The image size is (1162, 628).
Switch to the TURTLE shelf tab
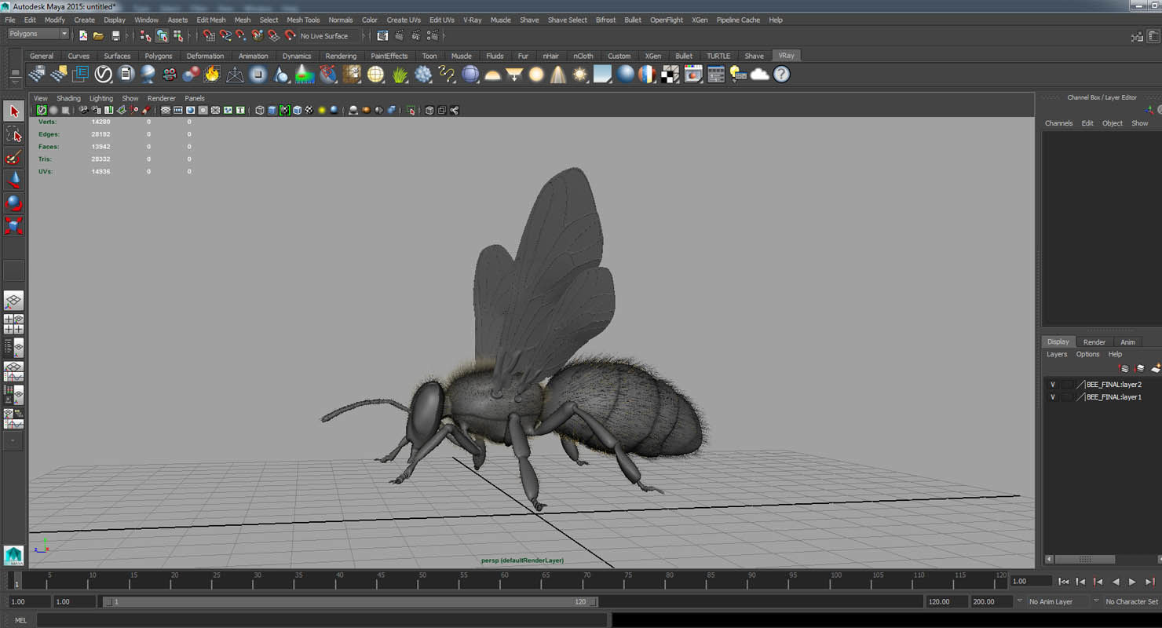tap(718, 56)
